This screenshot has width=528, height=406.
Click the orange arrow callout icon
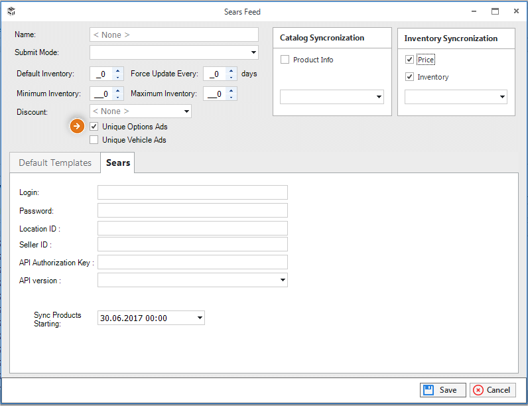(x=77, y=126)
